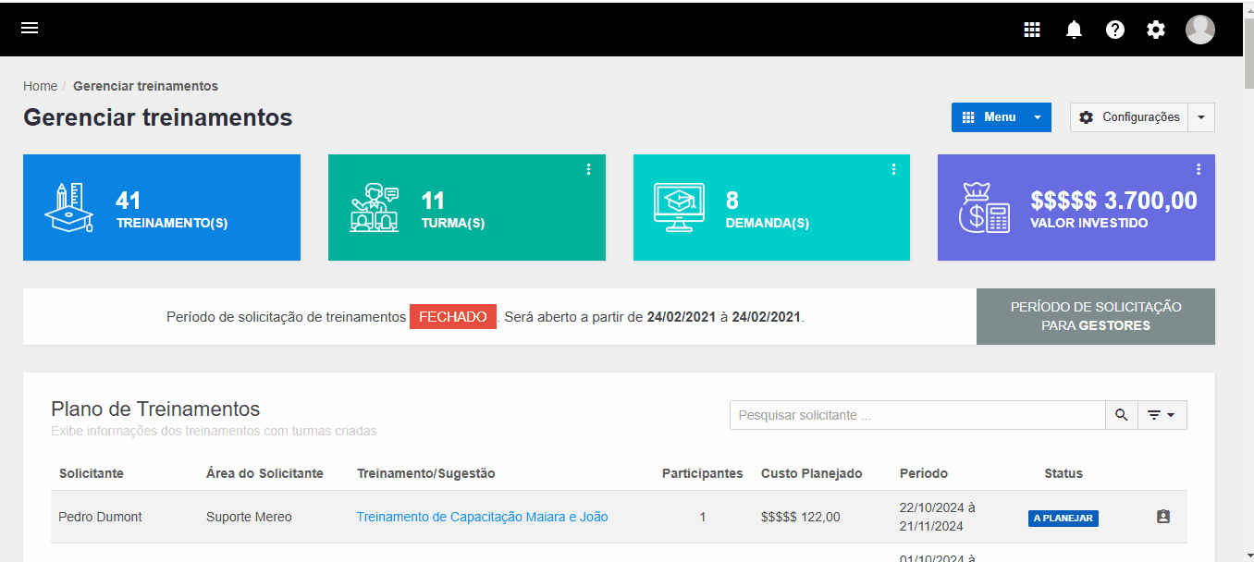This screenshot has height=562, width=1254.
Task: Expand the blue Menu dropdown
Action: point(1037,117)
